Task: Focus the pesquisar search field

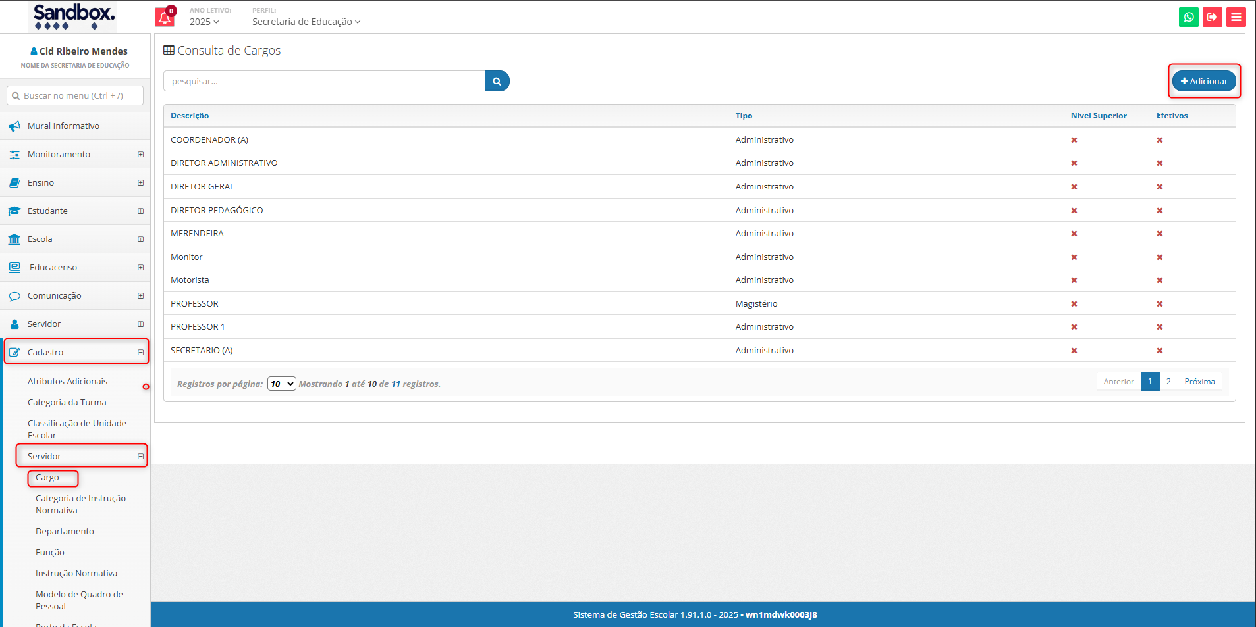Action: 324,81
